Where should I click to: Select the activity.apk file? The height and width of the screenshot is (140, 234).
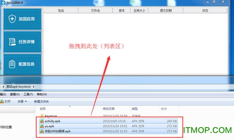(108, 121)
